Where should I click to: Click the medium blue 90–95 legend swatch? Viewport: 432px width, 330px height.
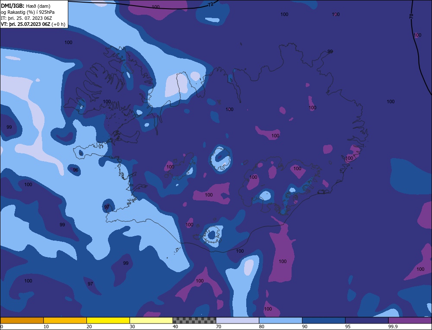[324, 320]
